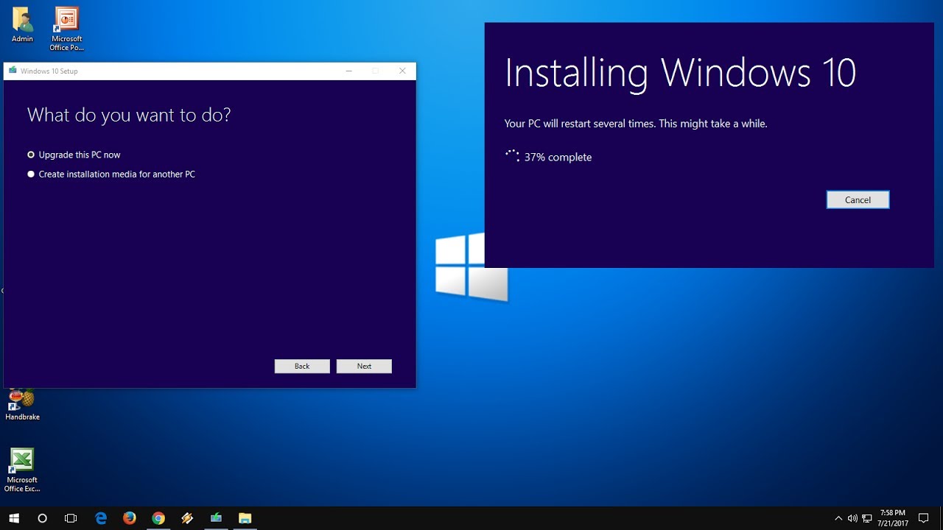Open Task View on the taskbar
The height and width of the screenshot is (530, 943).
[x=71, y=518]
